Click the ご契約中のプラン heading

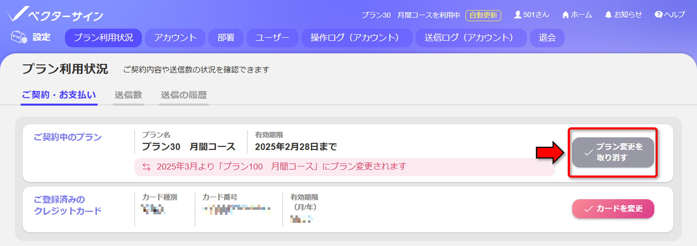pos(67,137)
